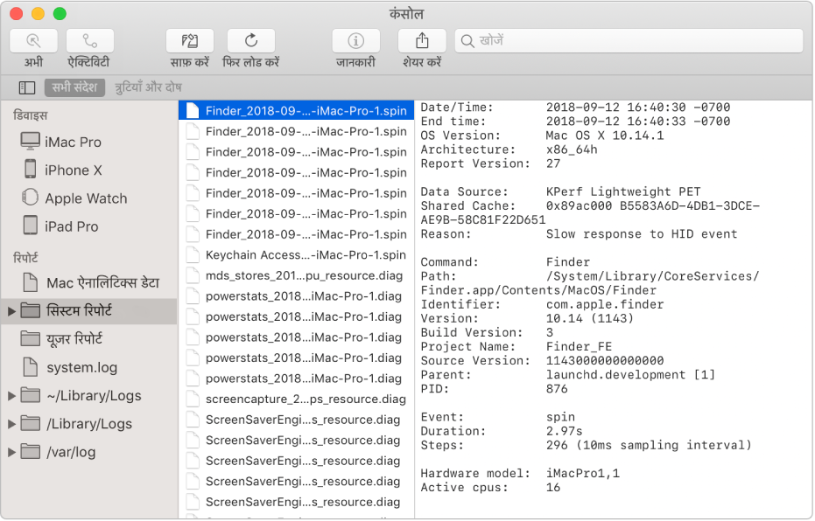Click the "launchd.development [1]" parent value
The width and height of the screenshot is (815, 521).
(630, 375)
